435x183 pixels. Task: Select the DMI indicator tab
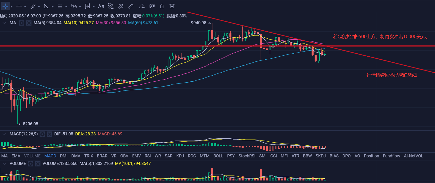tap(64, 156)
